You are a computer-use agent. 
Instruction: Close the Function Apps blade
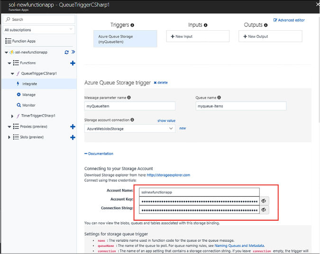[x=318, y=4]
